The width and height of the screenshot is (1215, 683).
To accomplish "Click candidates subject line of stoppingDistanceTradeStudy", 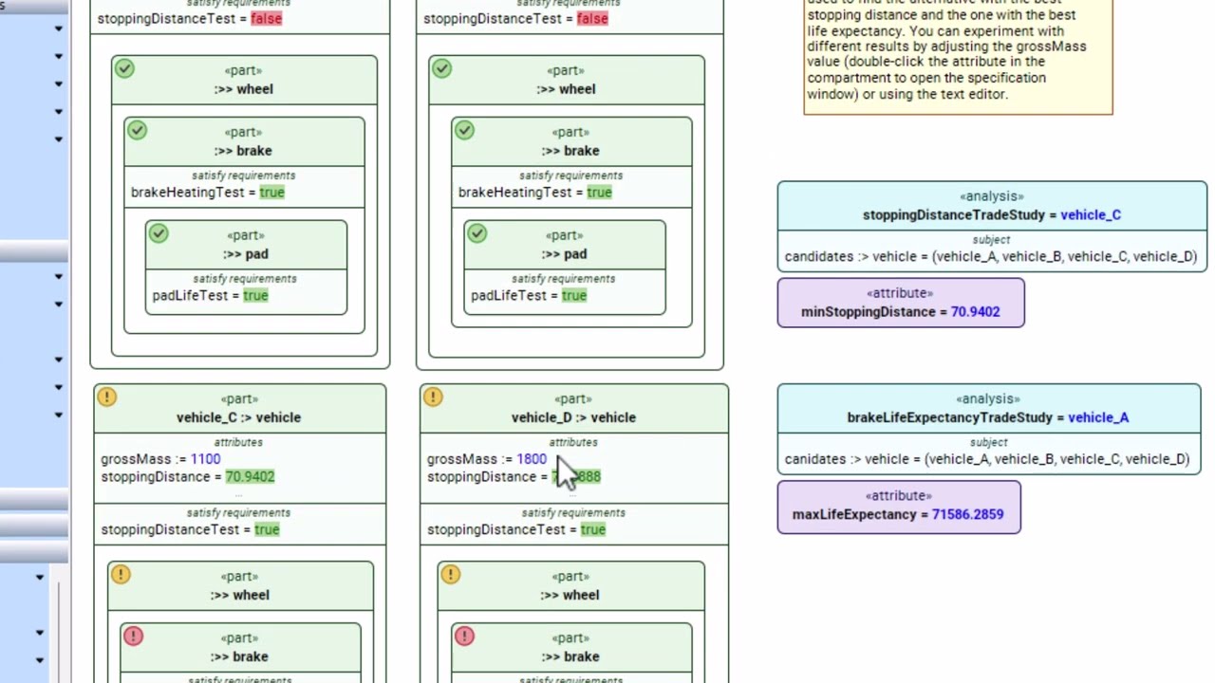I will (x=991, y=257).
